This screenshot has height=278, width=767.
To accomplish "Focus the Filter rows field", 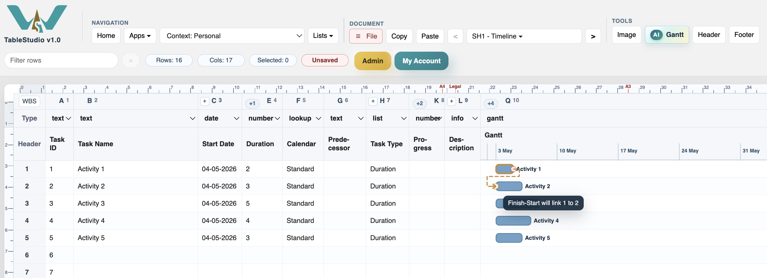I will click(61, 60).
